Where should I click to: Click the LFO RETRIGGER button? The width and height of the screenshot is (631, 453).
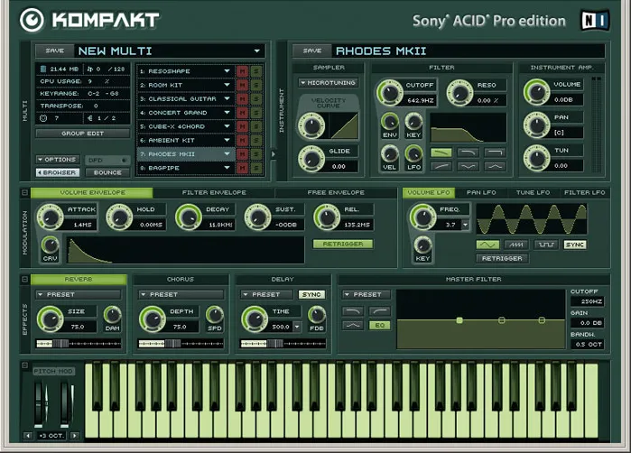coord(502,258)
